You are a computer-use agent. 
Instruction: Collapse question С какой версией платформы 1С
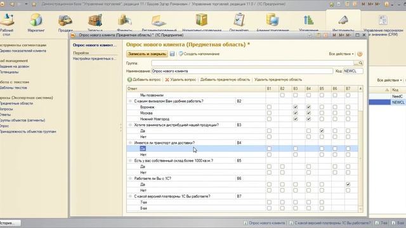click(x=130, y=196)
